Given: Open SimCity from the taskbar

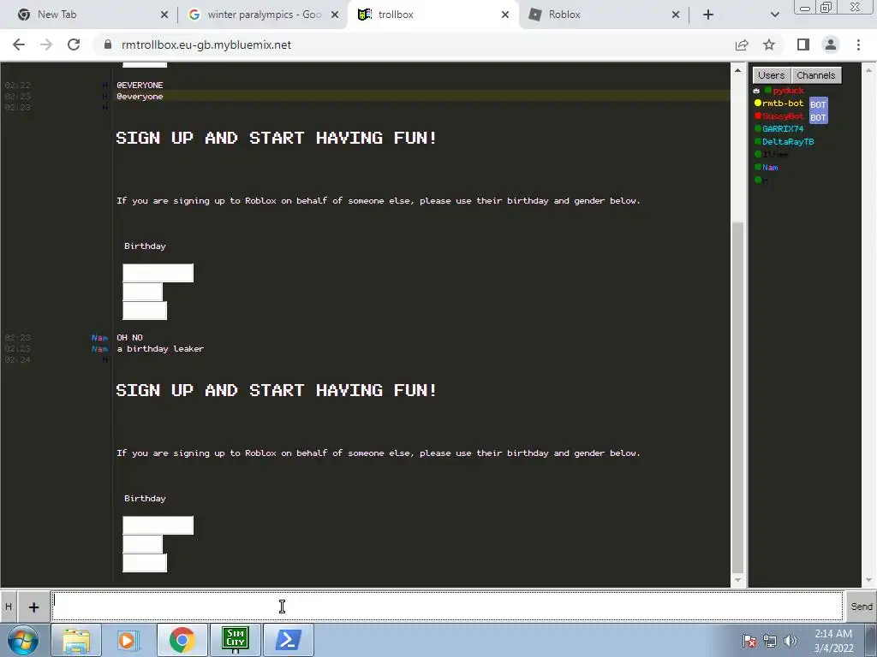Looking at the screenshot, I should coord(235,640).
